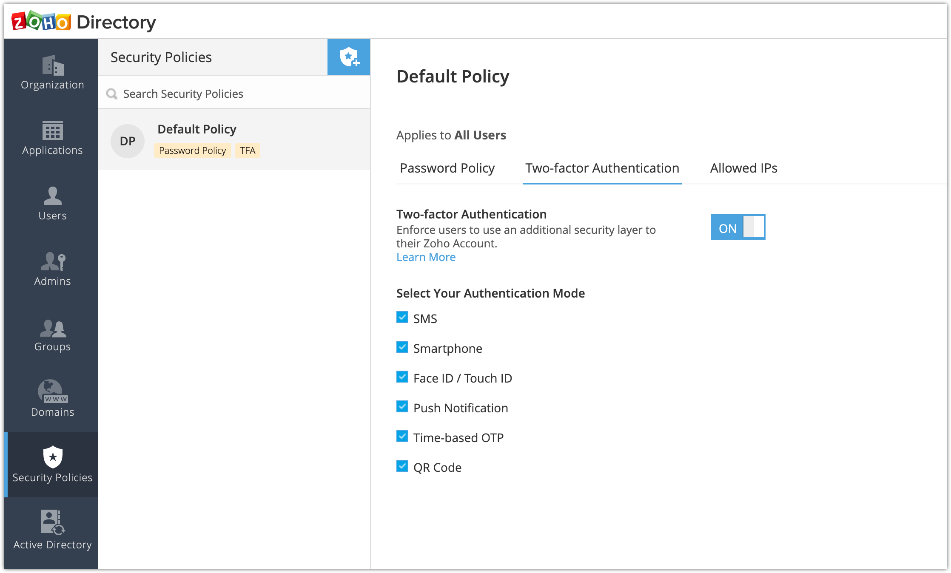Disable the QR Code checkbox
The width and height of the screenshot is (951, 573).
coord(402,466)
